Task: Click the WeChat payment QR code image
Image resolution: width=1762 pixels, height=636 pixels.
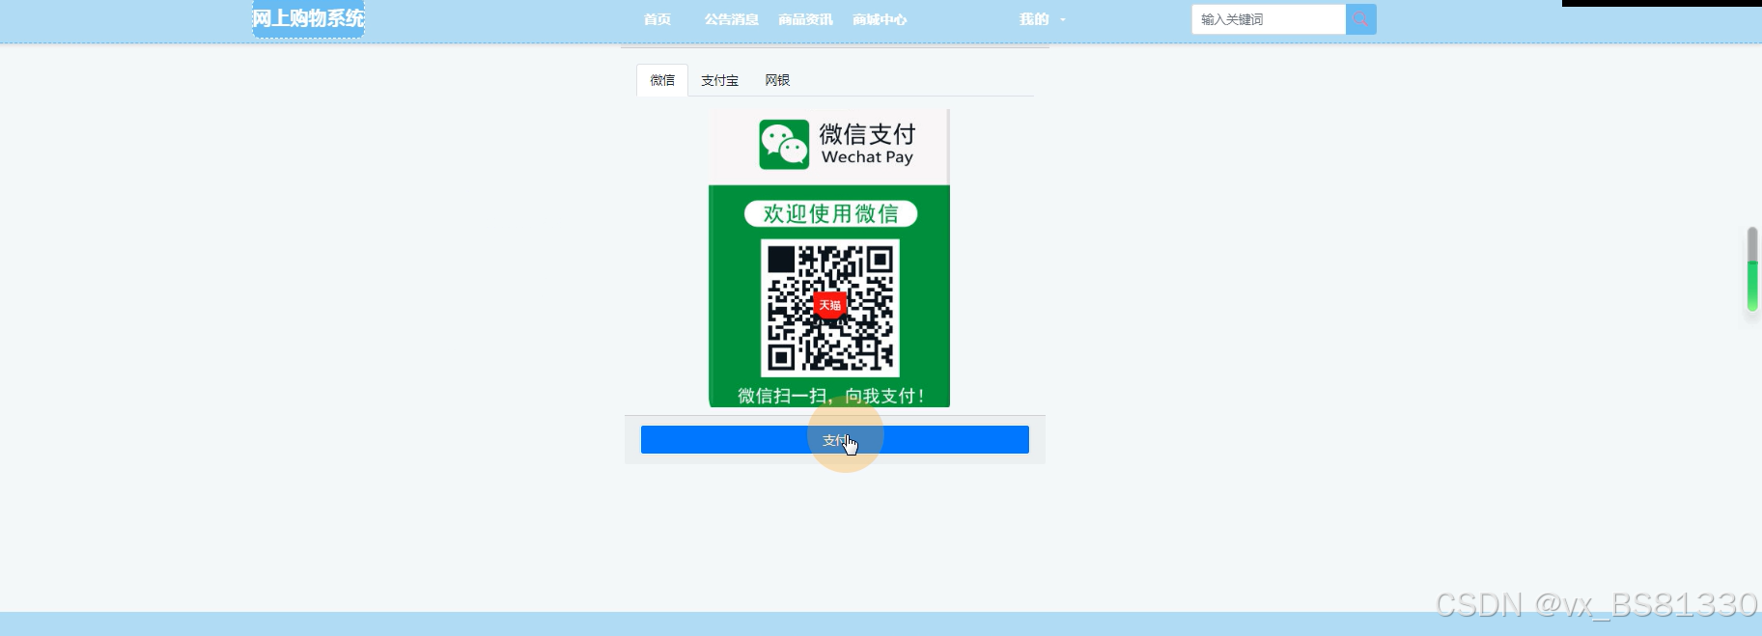Action: [x=830, y=308]
